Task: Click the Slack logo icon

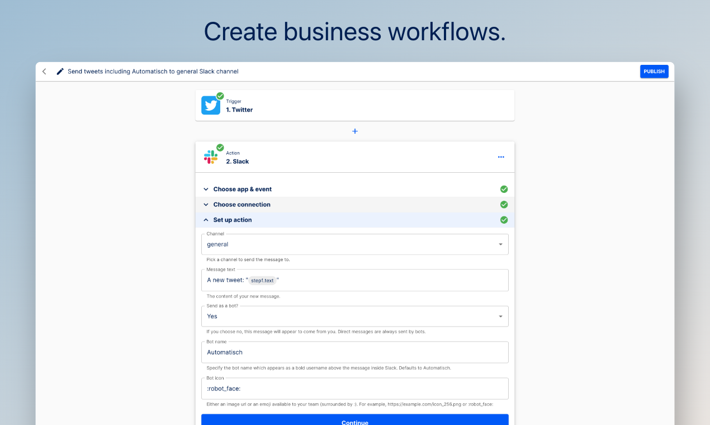Action: coord(211,157)
